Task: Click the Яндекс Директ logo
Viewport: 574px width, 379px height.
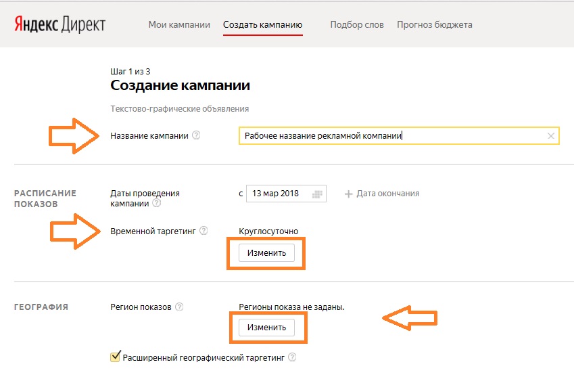Action: pyautogui.click(x=59, y=24)
